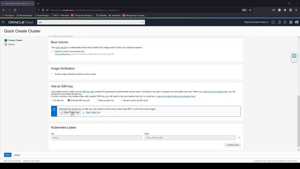Open the user profile avatar menu
This screenshot has height=169, width=300.
(x=297, y=22)
